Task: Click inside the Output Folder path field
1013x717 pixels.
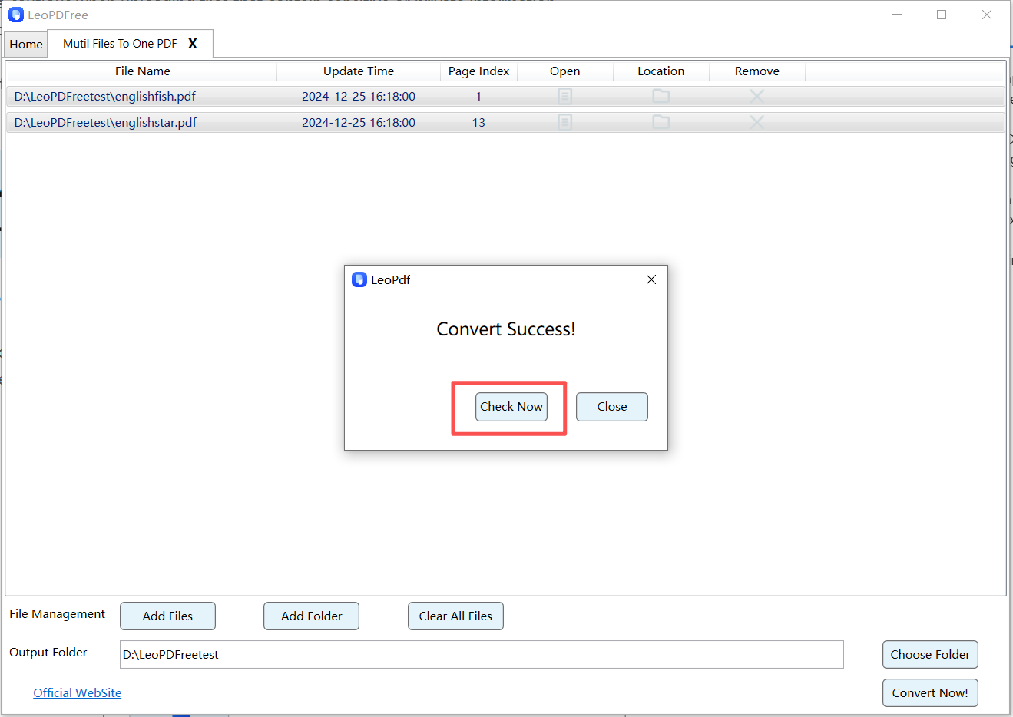Action: (x=482, y=654)
